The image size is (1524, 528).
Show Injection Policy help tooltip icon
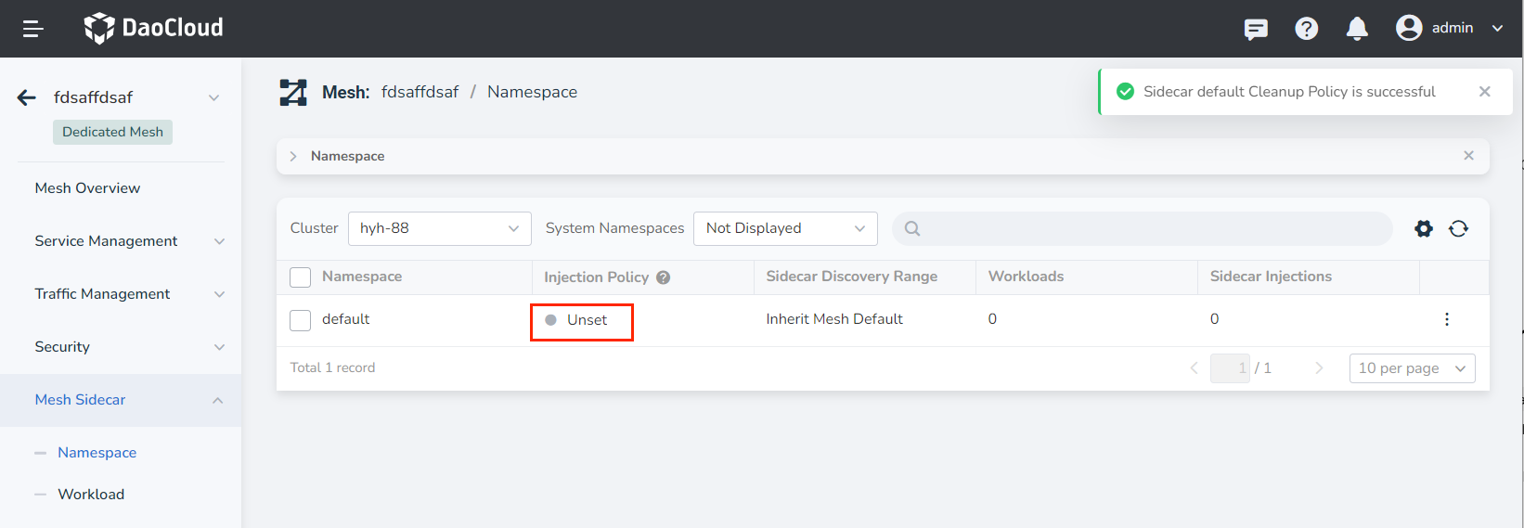pyautogui.click(x=663, y=277)
